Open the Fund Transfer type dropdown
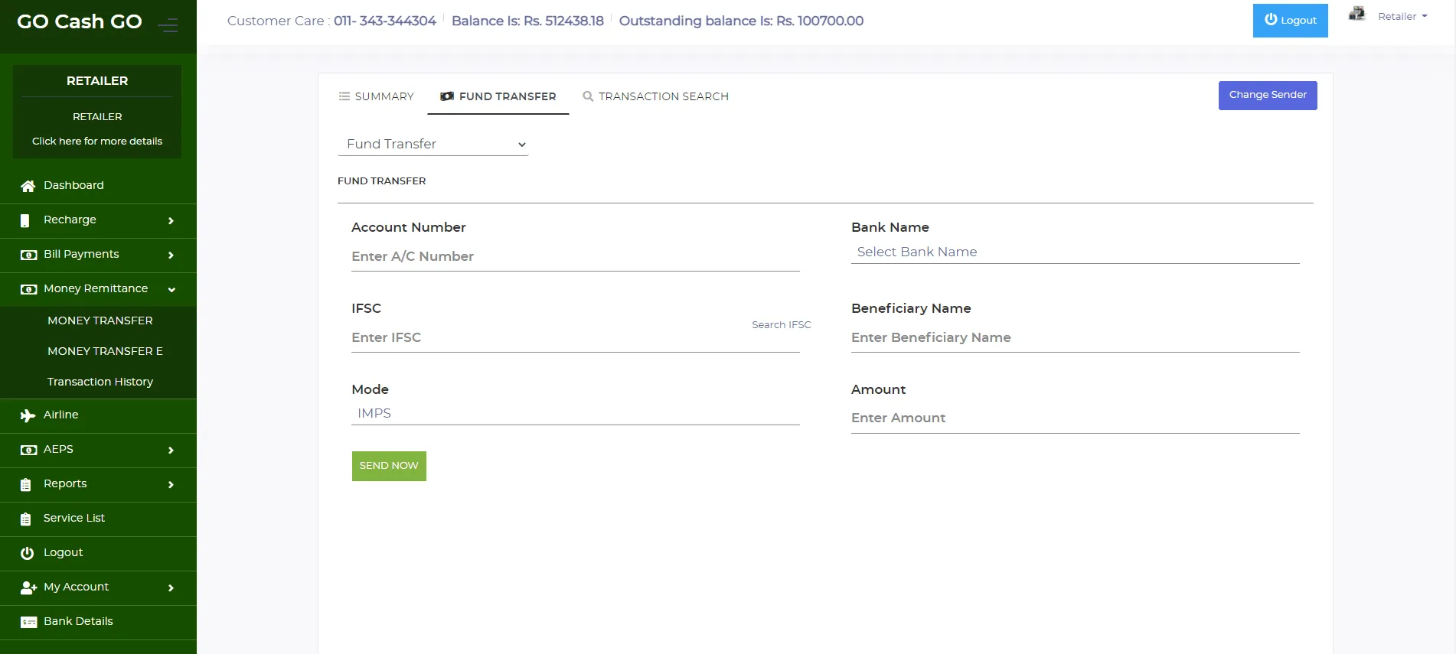The width and height of the screenshot is (1456, 654). click(433, 144)
